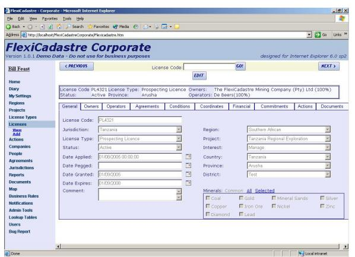Image resolution: width=355 pixels, height=257 pixels.
Task: Click the Forward arrow icon in toolbar
Action: click(30, 27)
